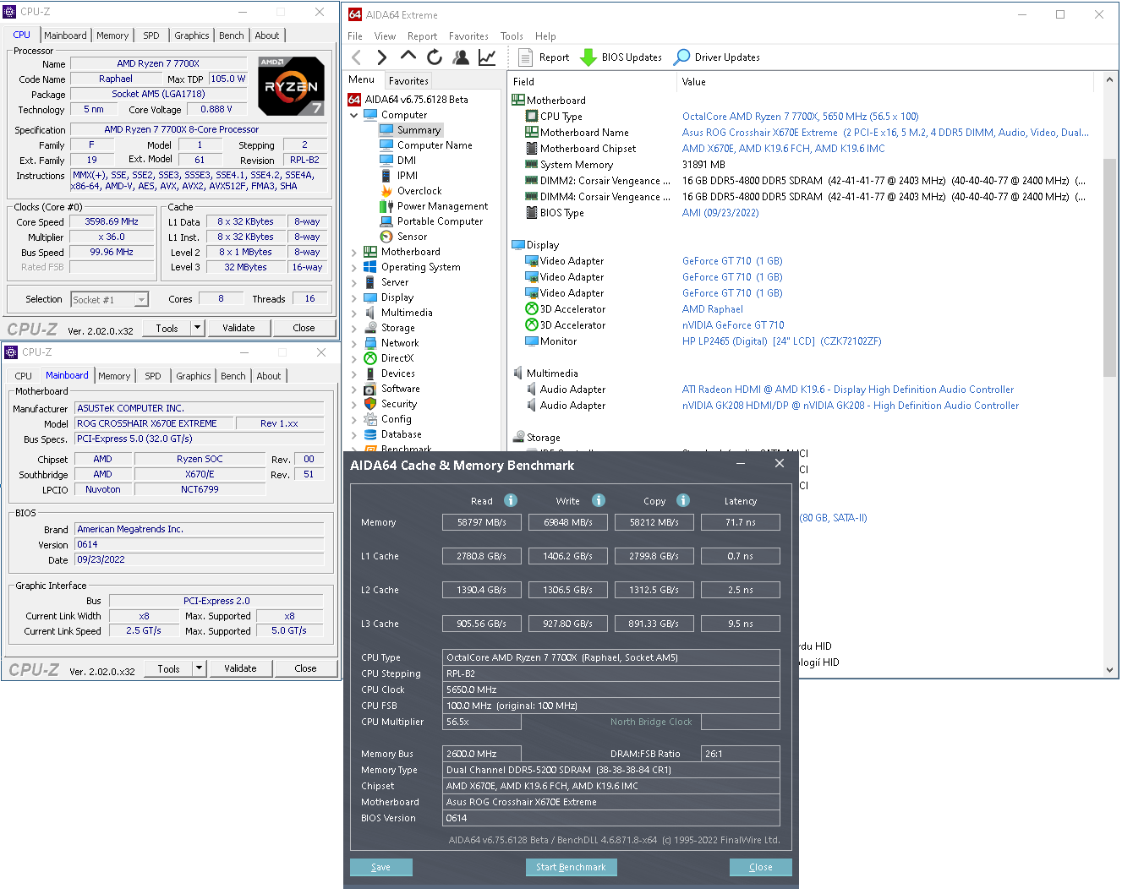Click the AIDA64 v6.75.6128 Beta root icon
The height and width of the screenshot is (894, 1122).
point(354,100)
